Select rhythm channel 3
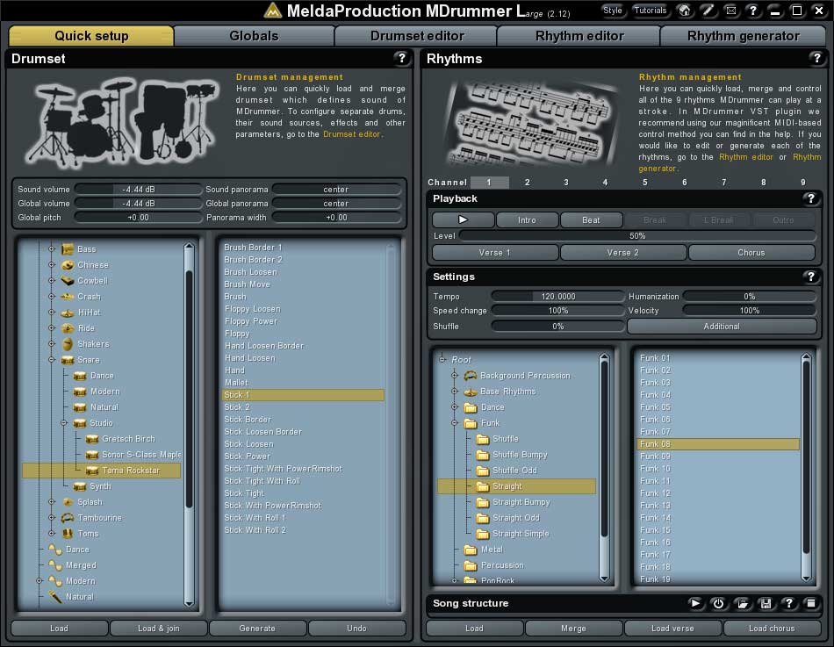Image resolution: width=834 pixels, height=647 pixels. coord(566,183)
